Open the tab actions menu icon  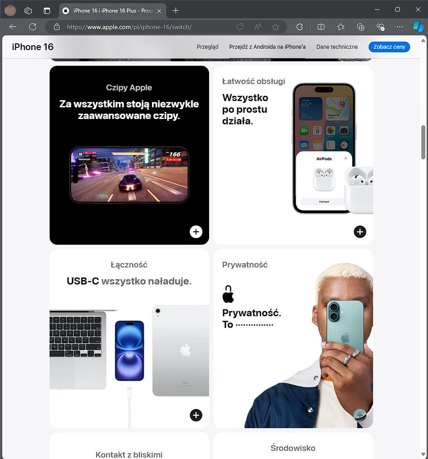pos(47,11)
